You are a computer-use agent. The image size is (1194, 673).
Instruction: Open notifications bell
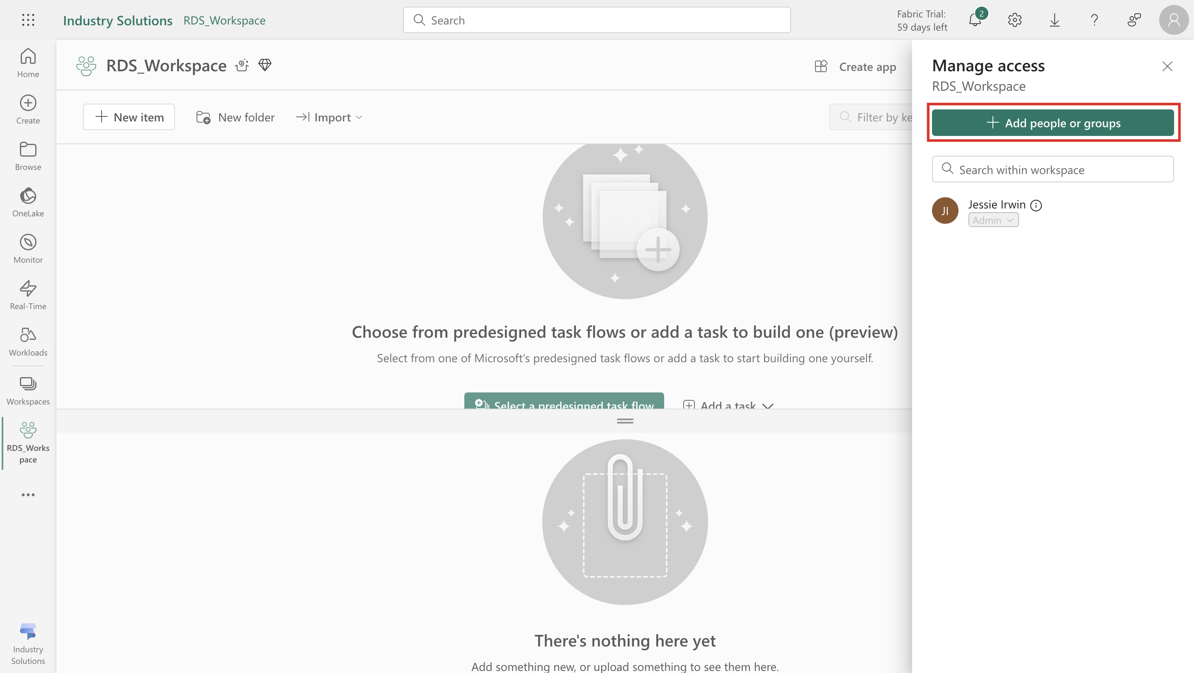point(975,20)
